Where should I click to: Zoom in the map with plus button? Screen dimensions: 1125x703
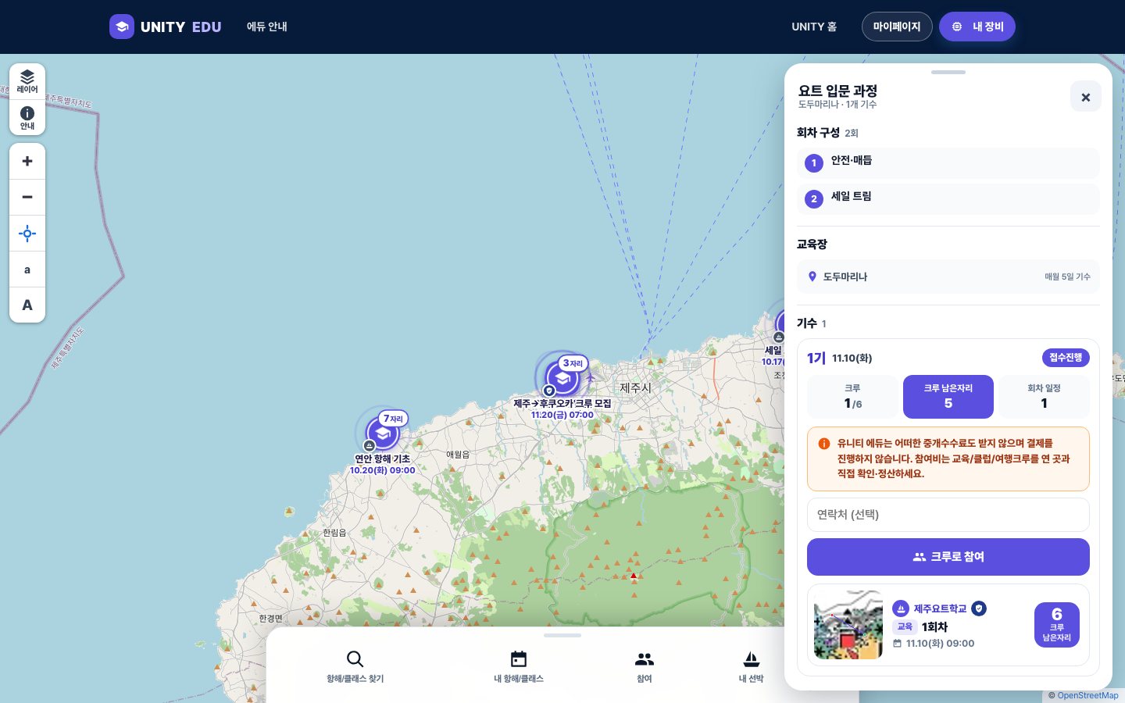click(27, 162)
